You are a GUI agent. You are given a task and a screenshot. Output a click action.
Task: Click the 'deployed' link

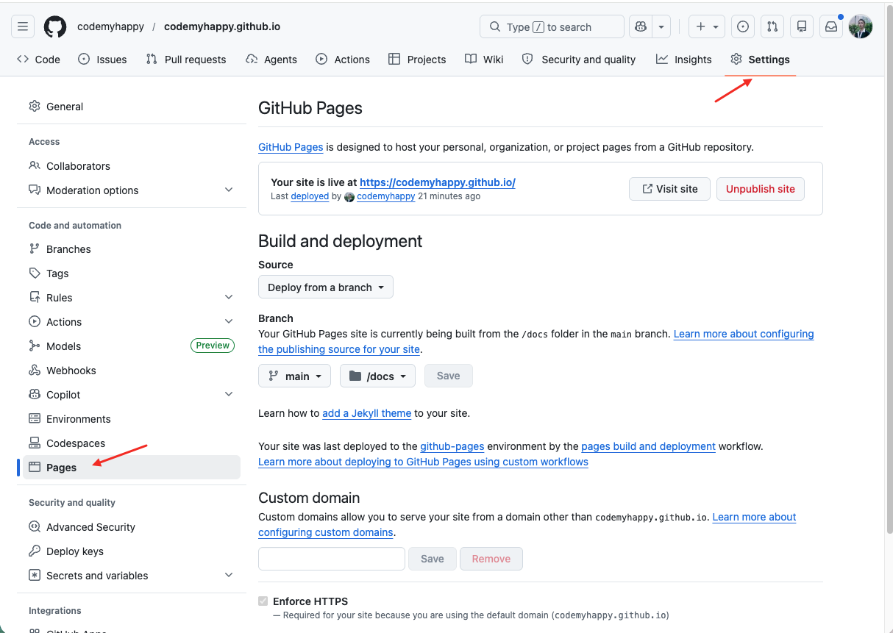(310, 196)
